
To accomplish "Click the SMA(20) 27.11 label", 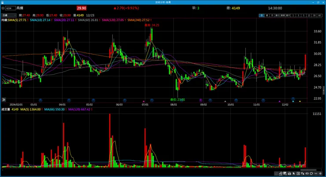I will [64, 20].
